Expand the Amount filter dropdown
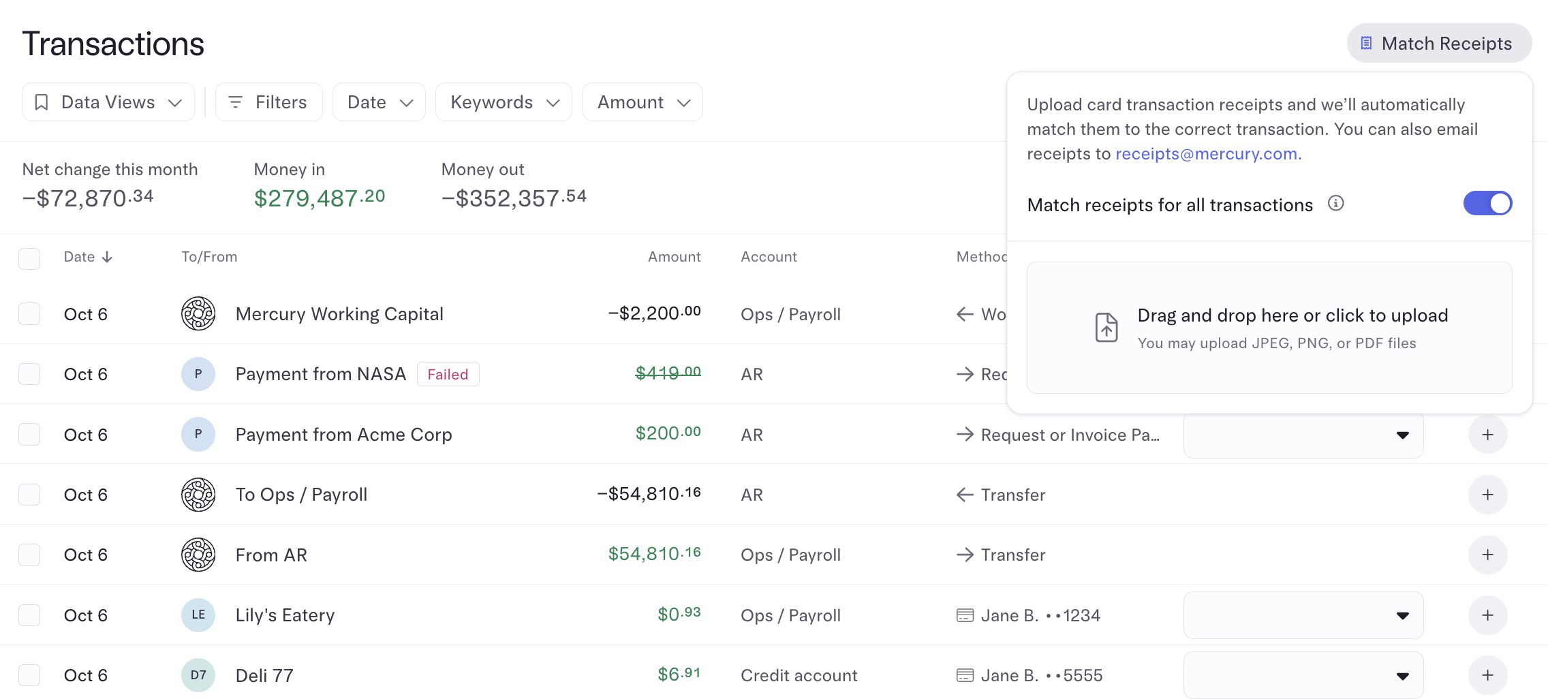Image resolution: width=1548 pixels, height=699 pixels. click(643, 102)
